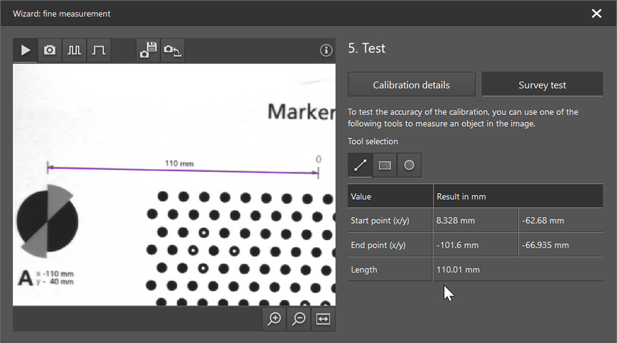Fit image to window width
The width and height of the screenshot is (617, 343).
323,318
